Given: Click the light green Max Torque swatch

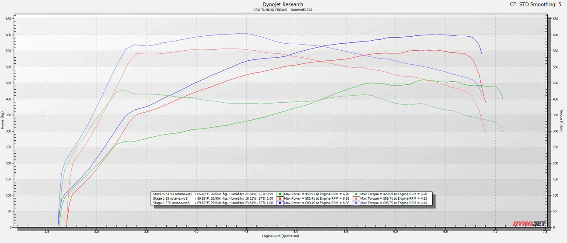Looking at the screenshot, I should (356, 194).
